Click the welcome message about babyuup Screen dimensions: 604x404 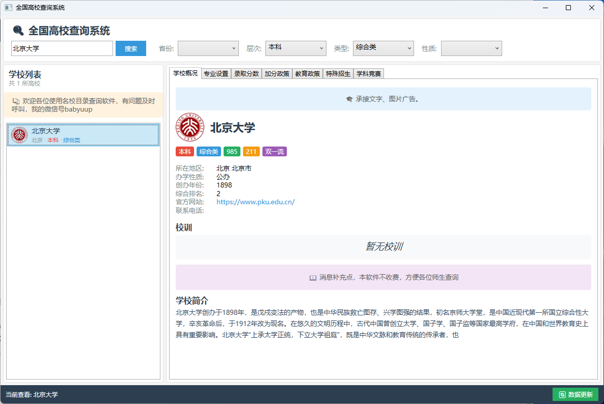pos(83,105)
